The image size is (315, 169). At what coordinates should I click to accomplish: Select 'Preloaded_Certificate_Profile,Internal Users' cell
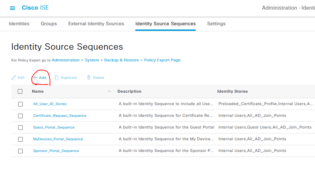266,104
